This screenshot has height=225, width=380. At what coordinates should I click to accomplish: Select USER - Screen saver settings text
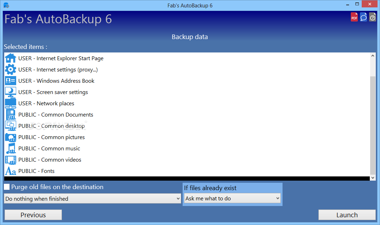53,92
